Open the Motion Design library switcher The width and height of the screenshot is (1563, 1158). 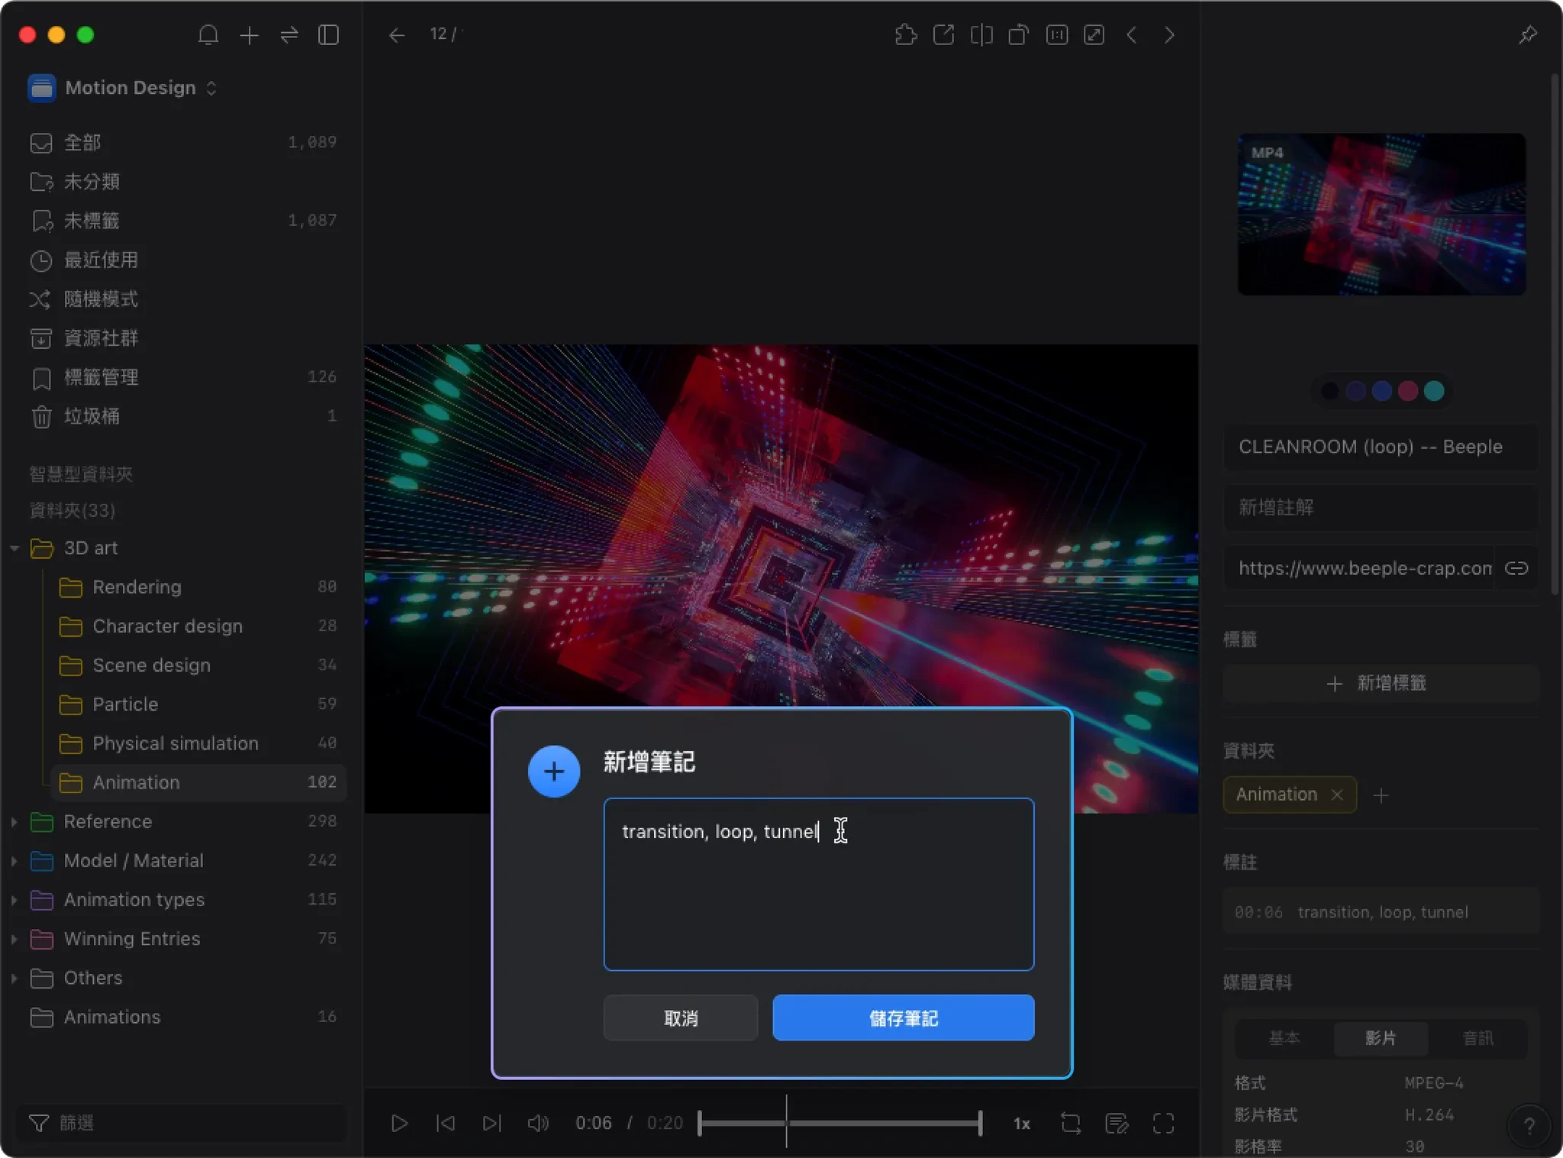[x=122, y=88]
